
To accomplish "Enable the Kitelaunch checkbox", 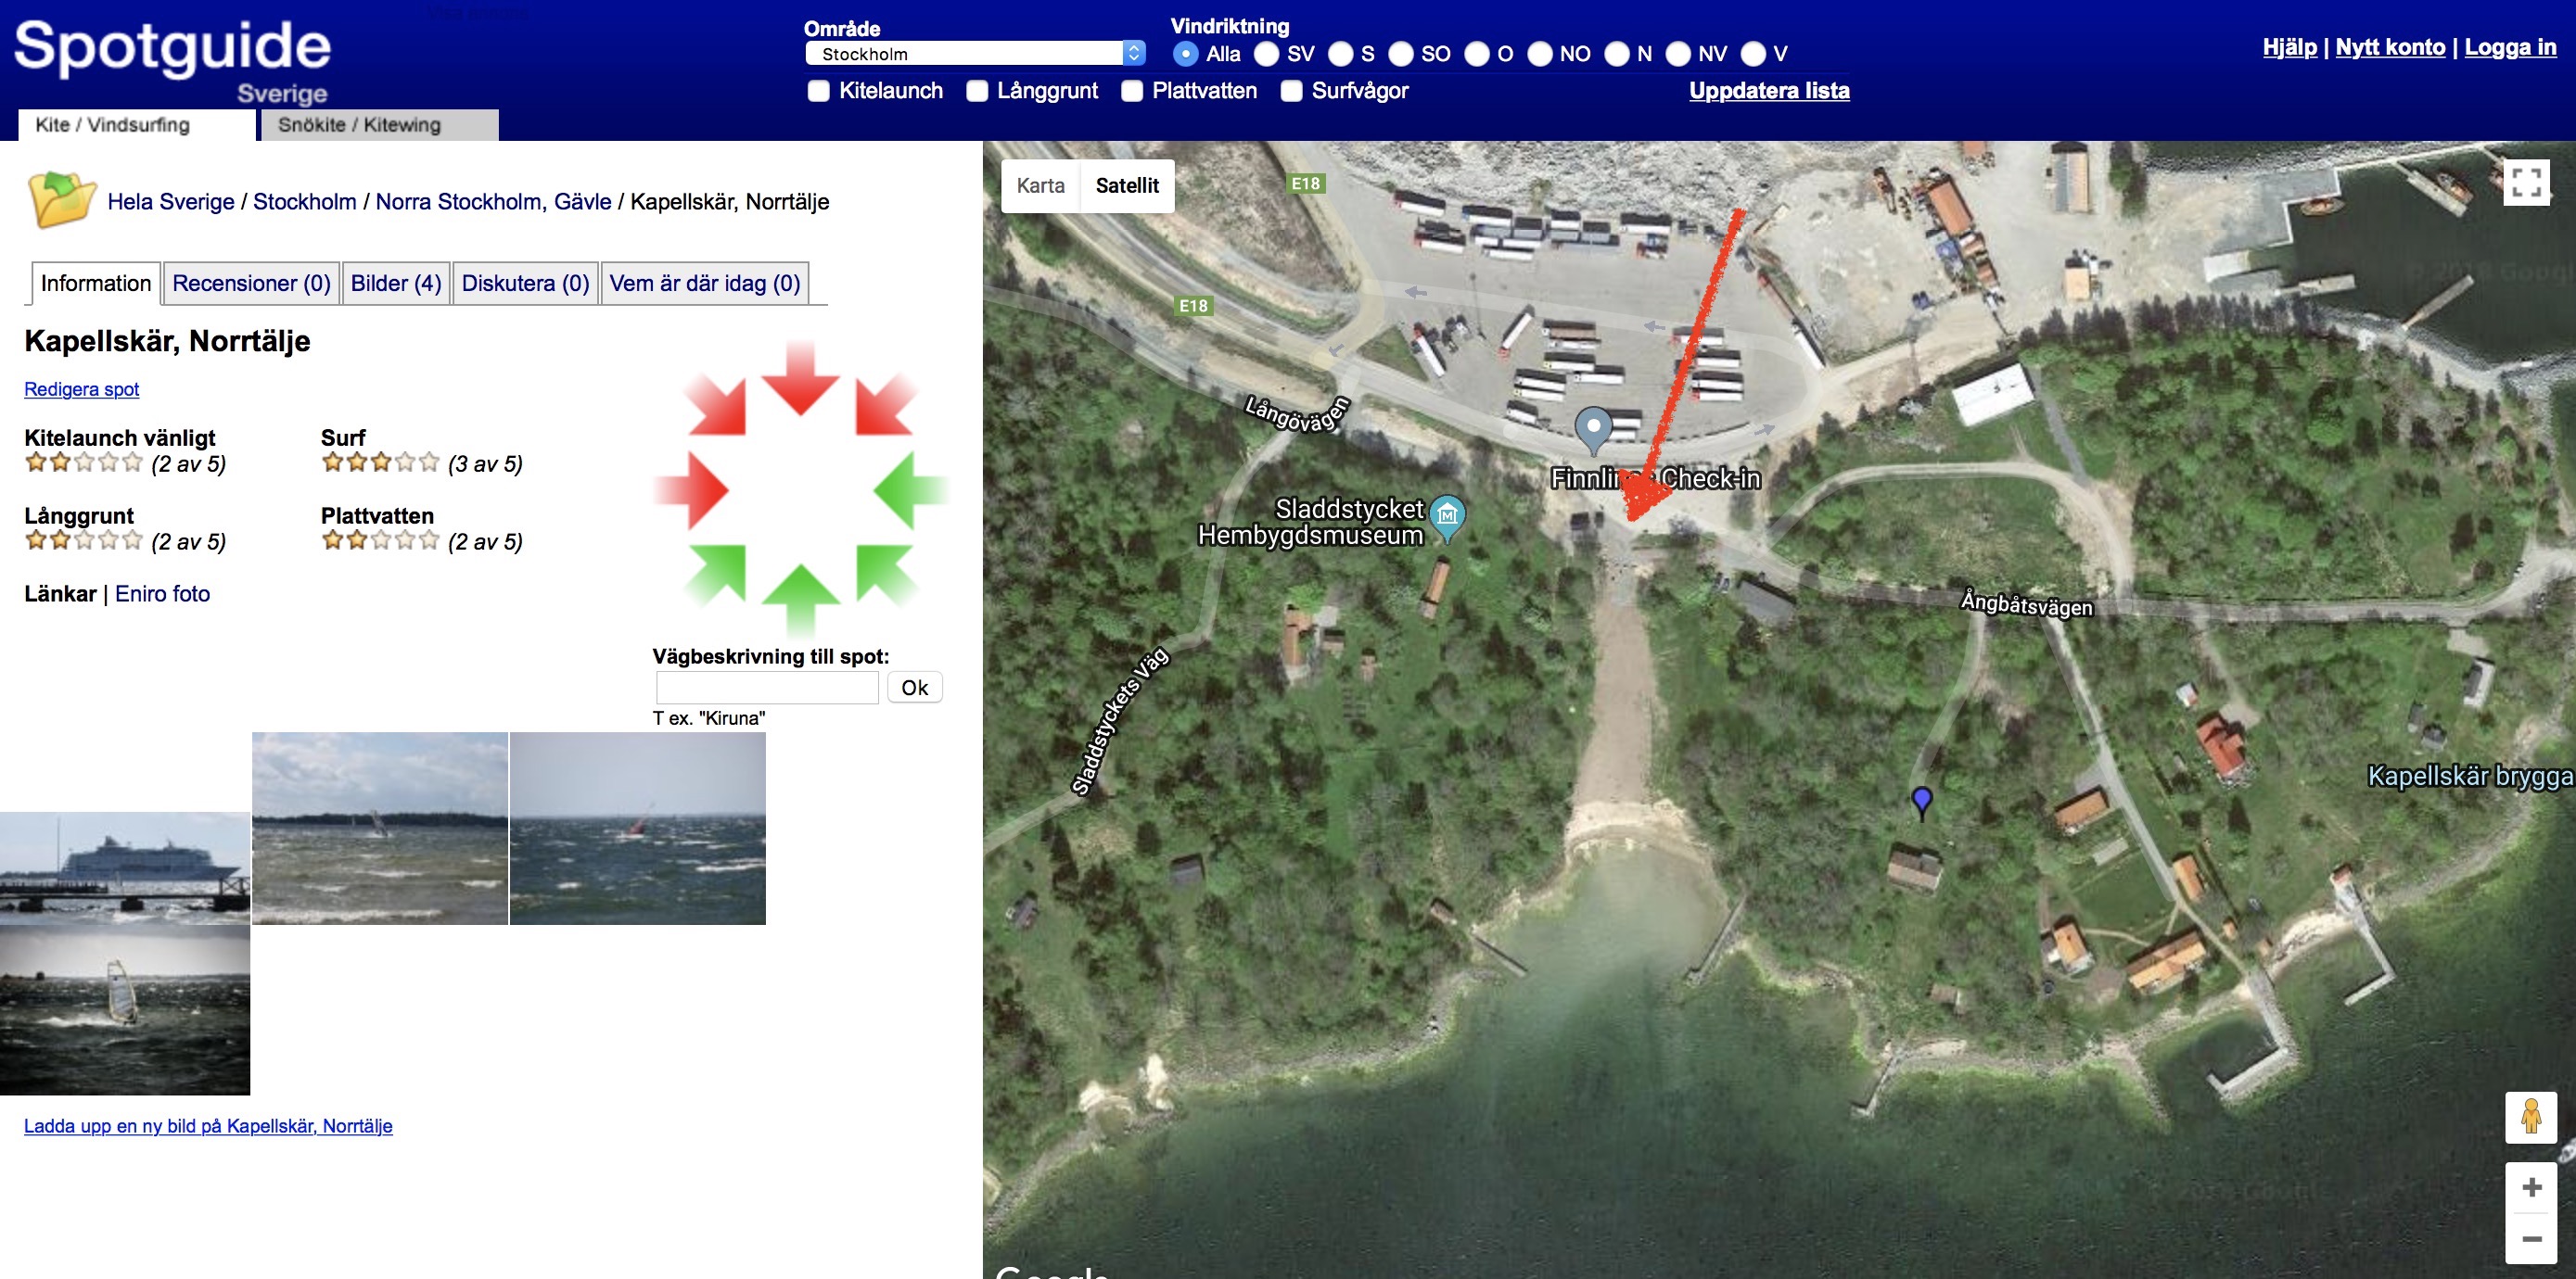I will 819,91.
